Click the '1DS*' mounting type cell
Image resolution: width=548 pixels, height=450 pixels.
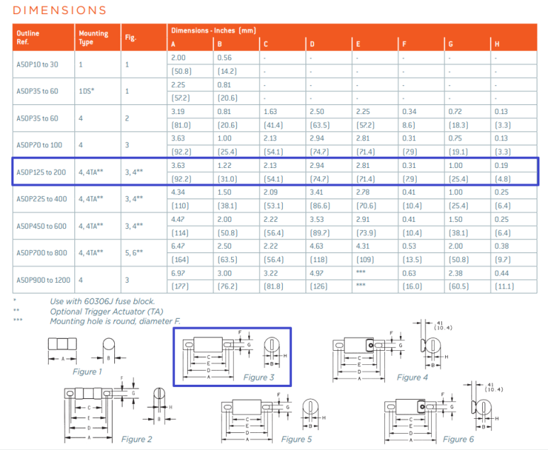(98, 91)
